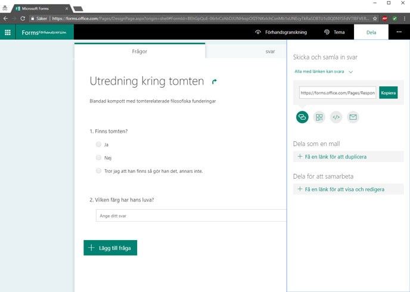Open the 'Dela' tab in header
Screen dimensions: 410x292
[371, 32]
